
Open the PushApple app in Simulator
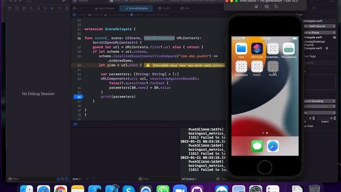[x=241, y=66]
